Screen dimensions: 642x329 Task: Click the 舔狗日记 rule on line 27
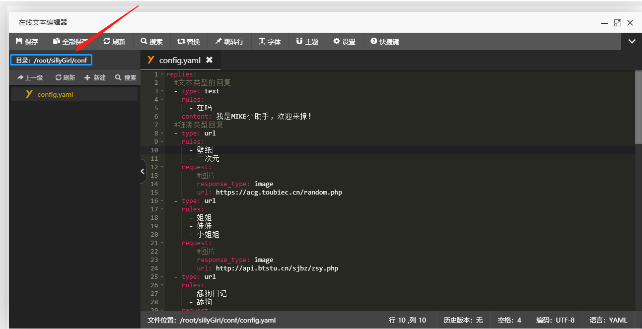point(212,294)
